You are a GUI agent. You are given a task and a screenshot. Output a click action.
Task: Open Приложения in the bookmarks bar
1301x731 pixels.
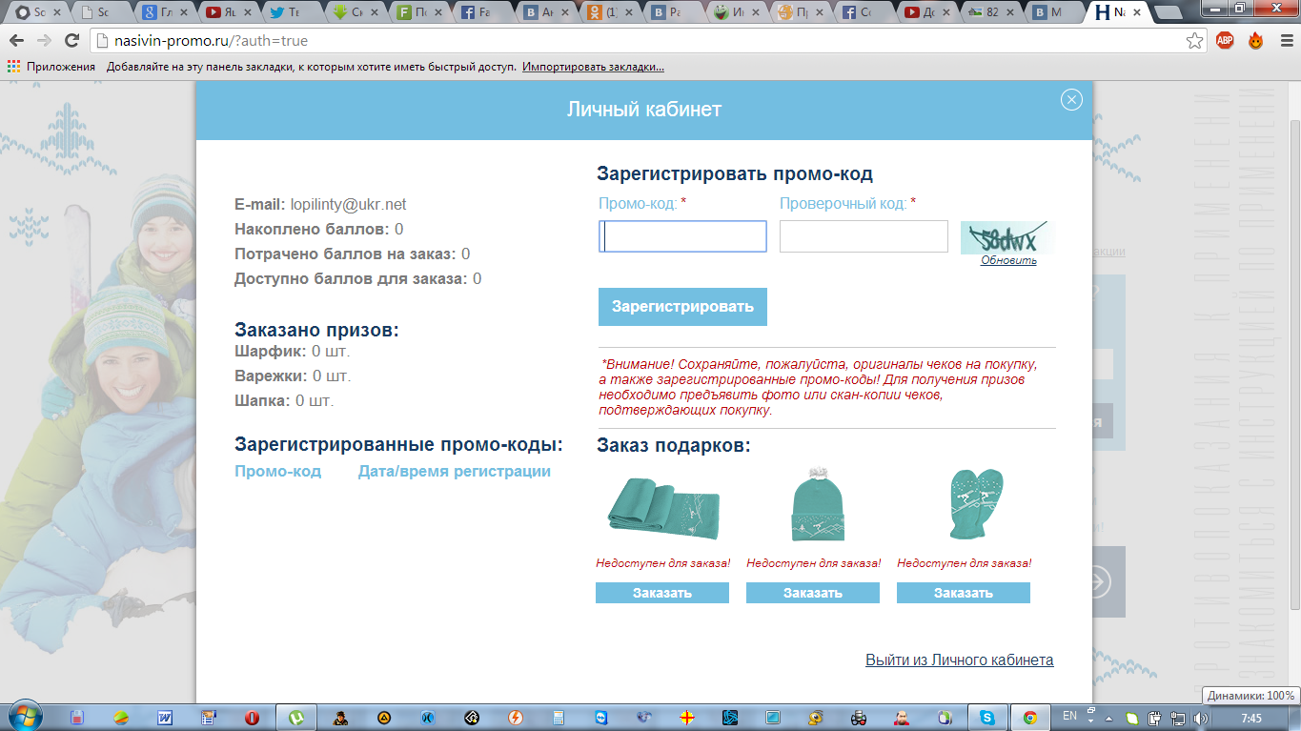click(51, 67)
